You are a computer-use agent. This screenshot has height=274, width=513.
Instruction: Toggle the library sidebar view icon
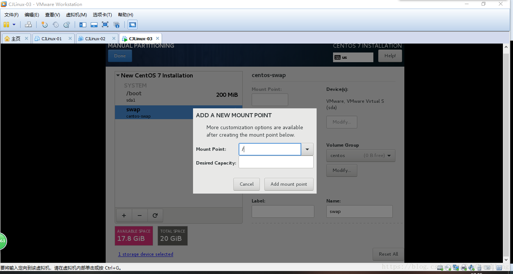pyautogui.click(x=83, y=25)
